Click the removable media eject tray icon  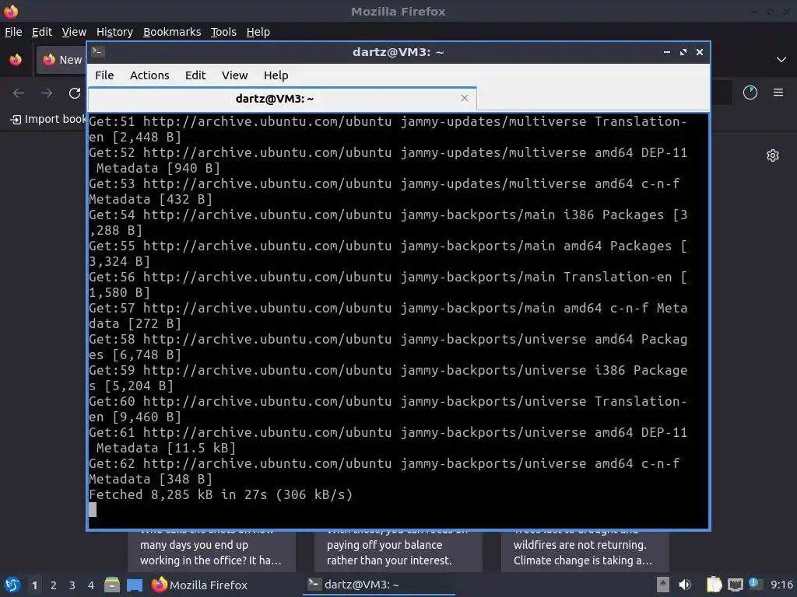663,585
